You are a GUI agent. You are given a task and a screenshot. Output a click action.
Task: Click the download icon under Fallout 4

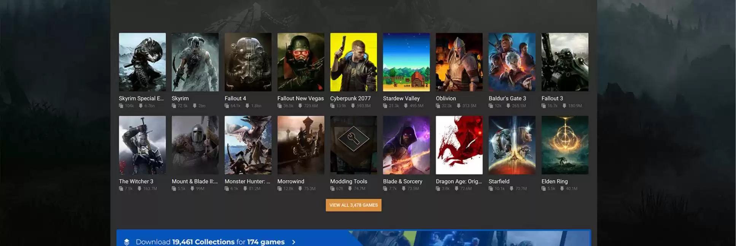coord(247,106)
